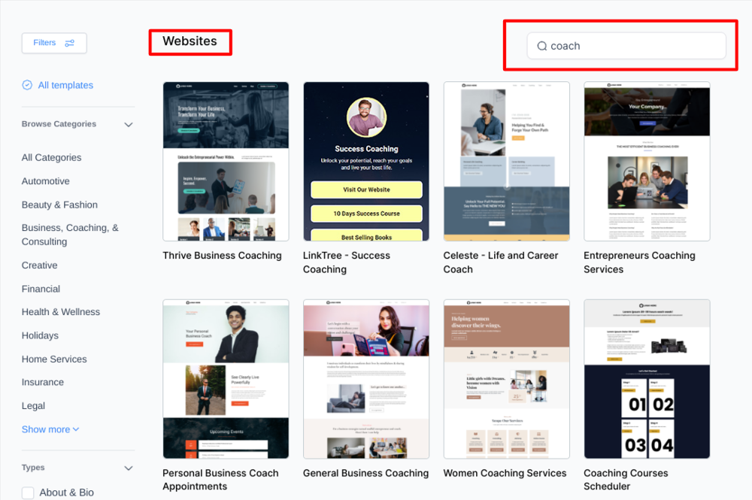Image resolution: width=752 pixels, height=500 pixels.
Task: Open Women Coaching Services thumbnail
Action: (506, 379)
